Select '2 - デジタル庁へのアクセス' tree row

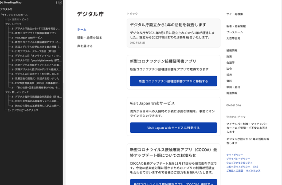click(23, 110)
